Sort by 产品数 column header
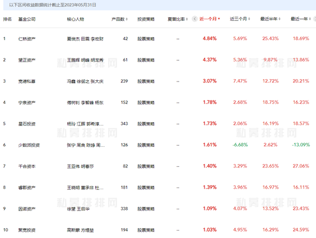 [120, 19]
